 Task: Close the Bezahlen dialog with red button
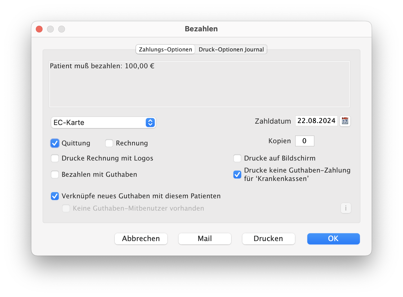point(39,29)
